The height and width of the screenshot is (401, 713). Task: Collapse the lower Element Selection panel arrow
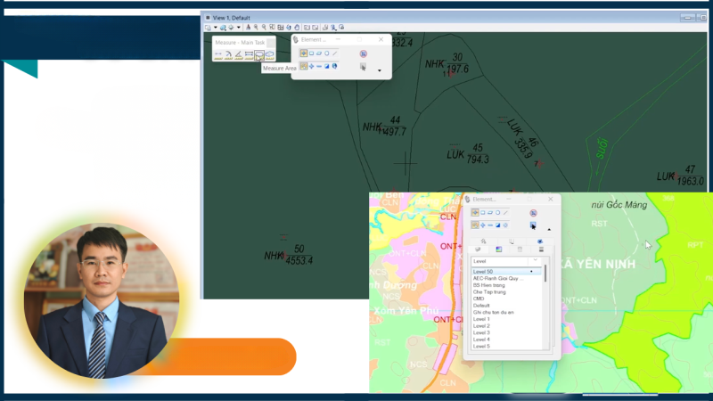point(549,228)
